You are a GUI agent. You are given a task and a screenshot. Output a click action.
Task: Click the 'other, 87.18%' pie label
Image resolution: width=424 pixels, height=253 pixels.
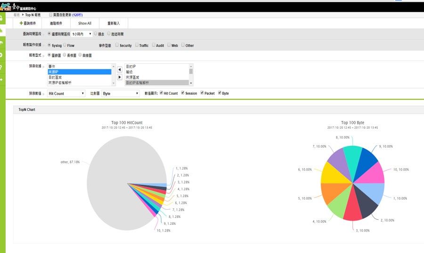point(70,162)
